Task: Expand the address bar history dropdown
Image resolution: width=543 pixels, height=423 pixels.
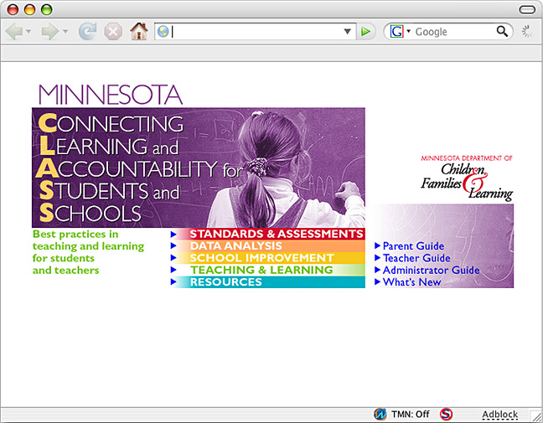Action: coord(348,32)
